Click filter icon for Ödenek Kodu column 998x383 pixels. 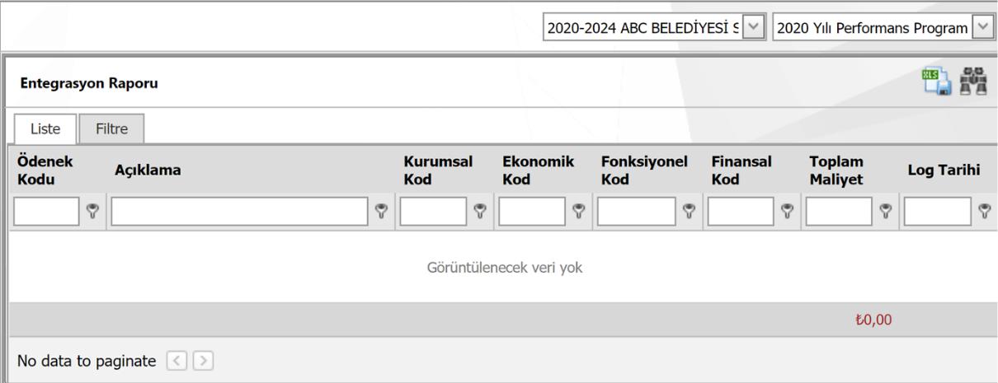(93, 212)
